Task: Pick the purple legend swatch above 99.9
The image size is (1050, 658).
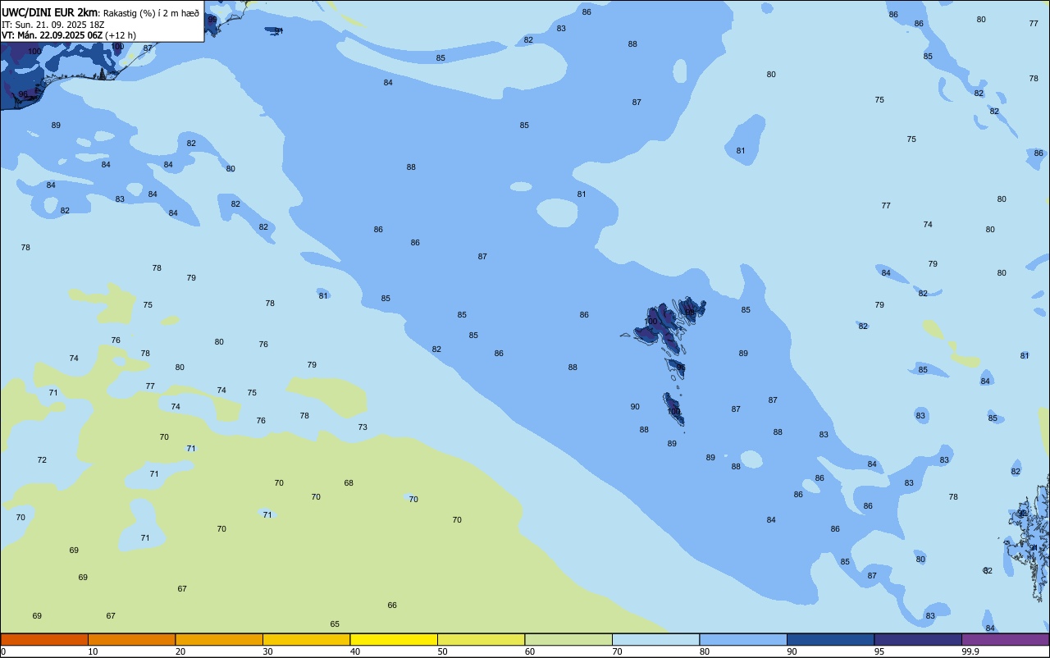Action: (1005, 639)
